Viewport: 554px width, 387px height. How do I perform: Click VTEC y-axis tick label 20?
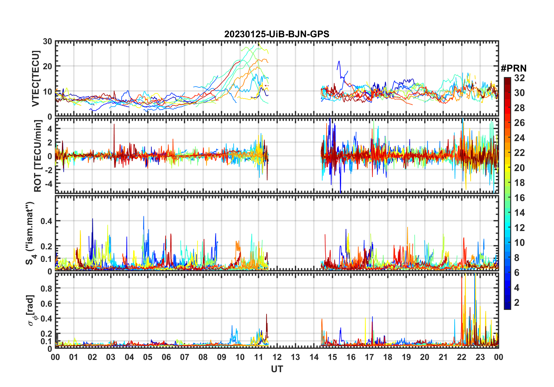point(47,66)
